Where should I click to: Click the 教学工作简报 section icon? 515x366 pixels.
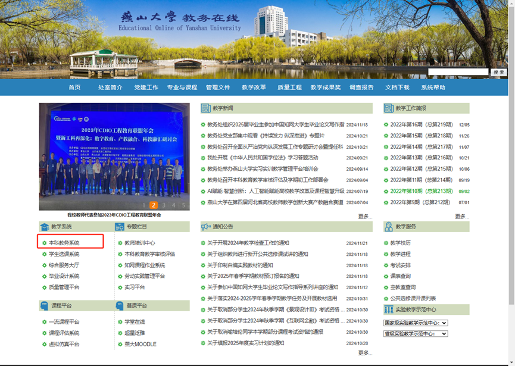pyautogui.click(x=389, y=108)
